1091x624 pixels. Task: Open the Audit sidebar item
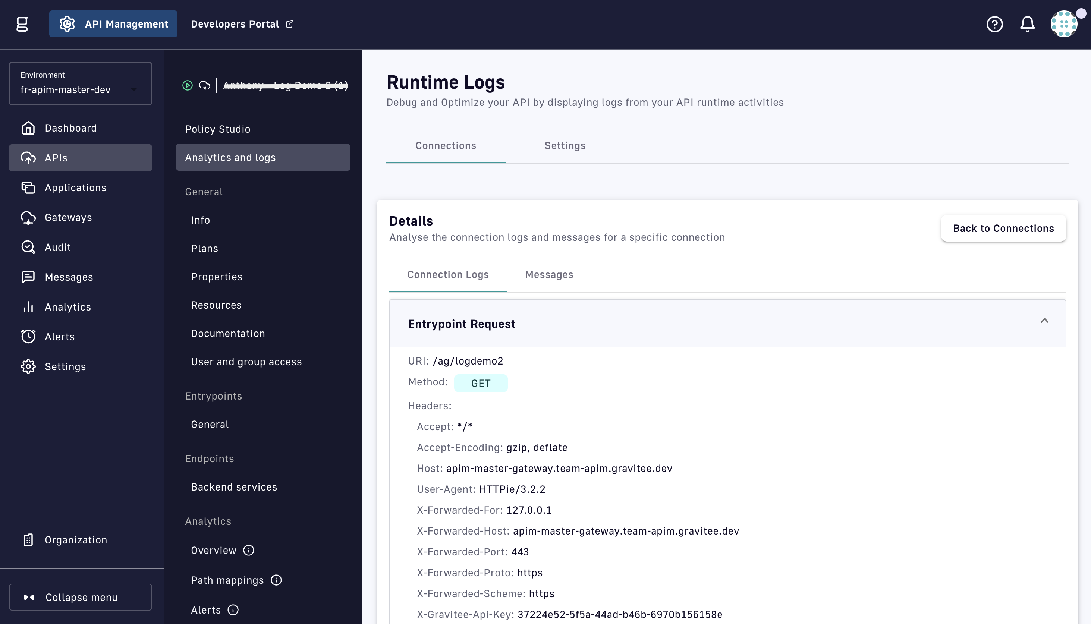tap(58, 247)
